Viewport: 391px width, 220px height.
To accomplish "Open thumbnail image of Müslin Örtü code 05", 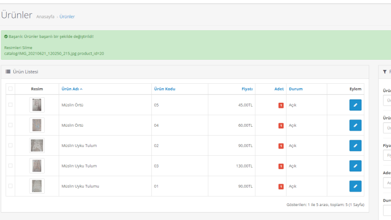I will tap(37, 105).
